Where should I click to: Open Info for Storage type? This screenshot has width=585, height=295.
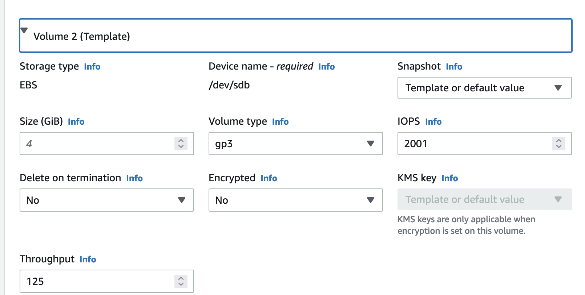pos(92,67)
